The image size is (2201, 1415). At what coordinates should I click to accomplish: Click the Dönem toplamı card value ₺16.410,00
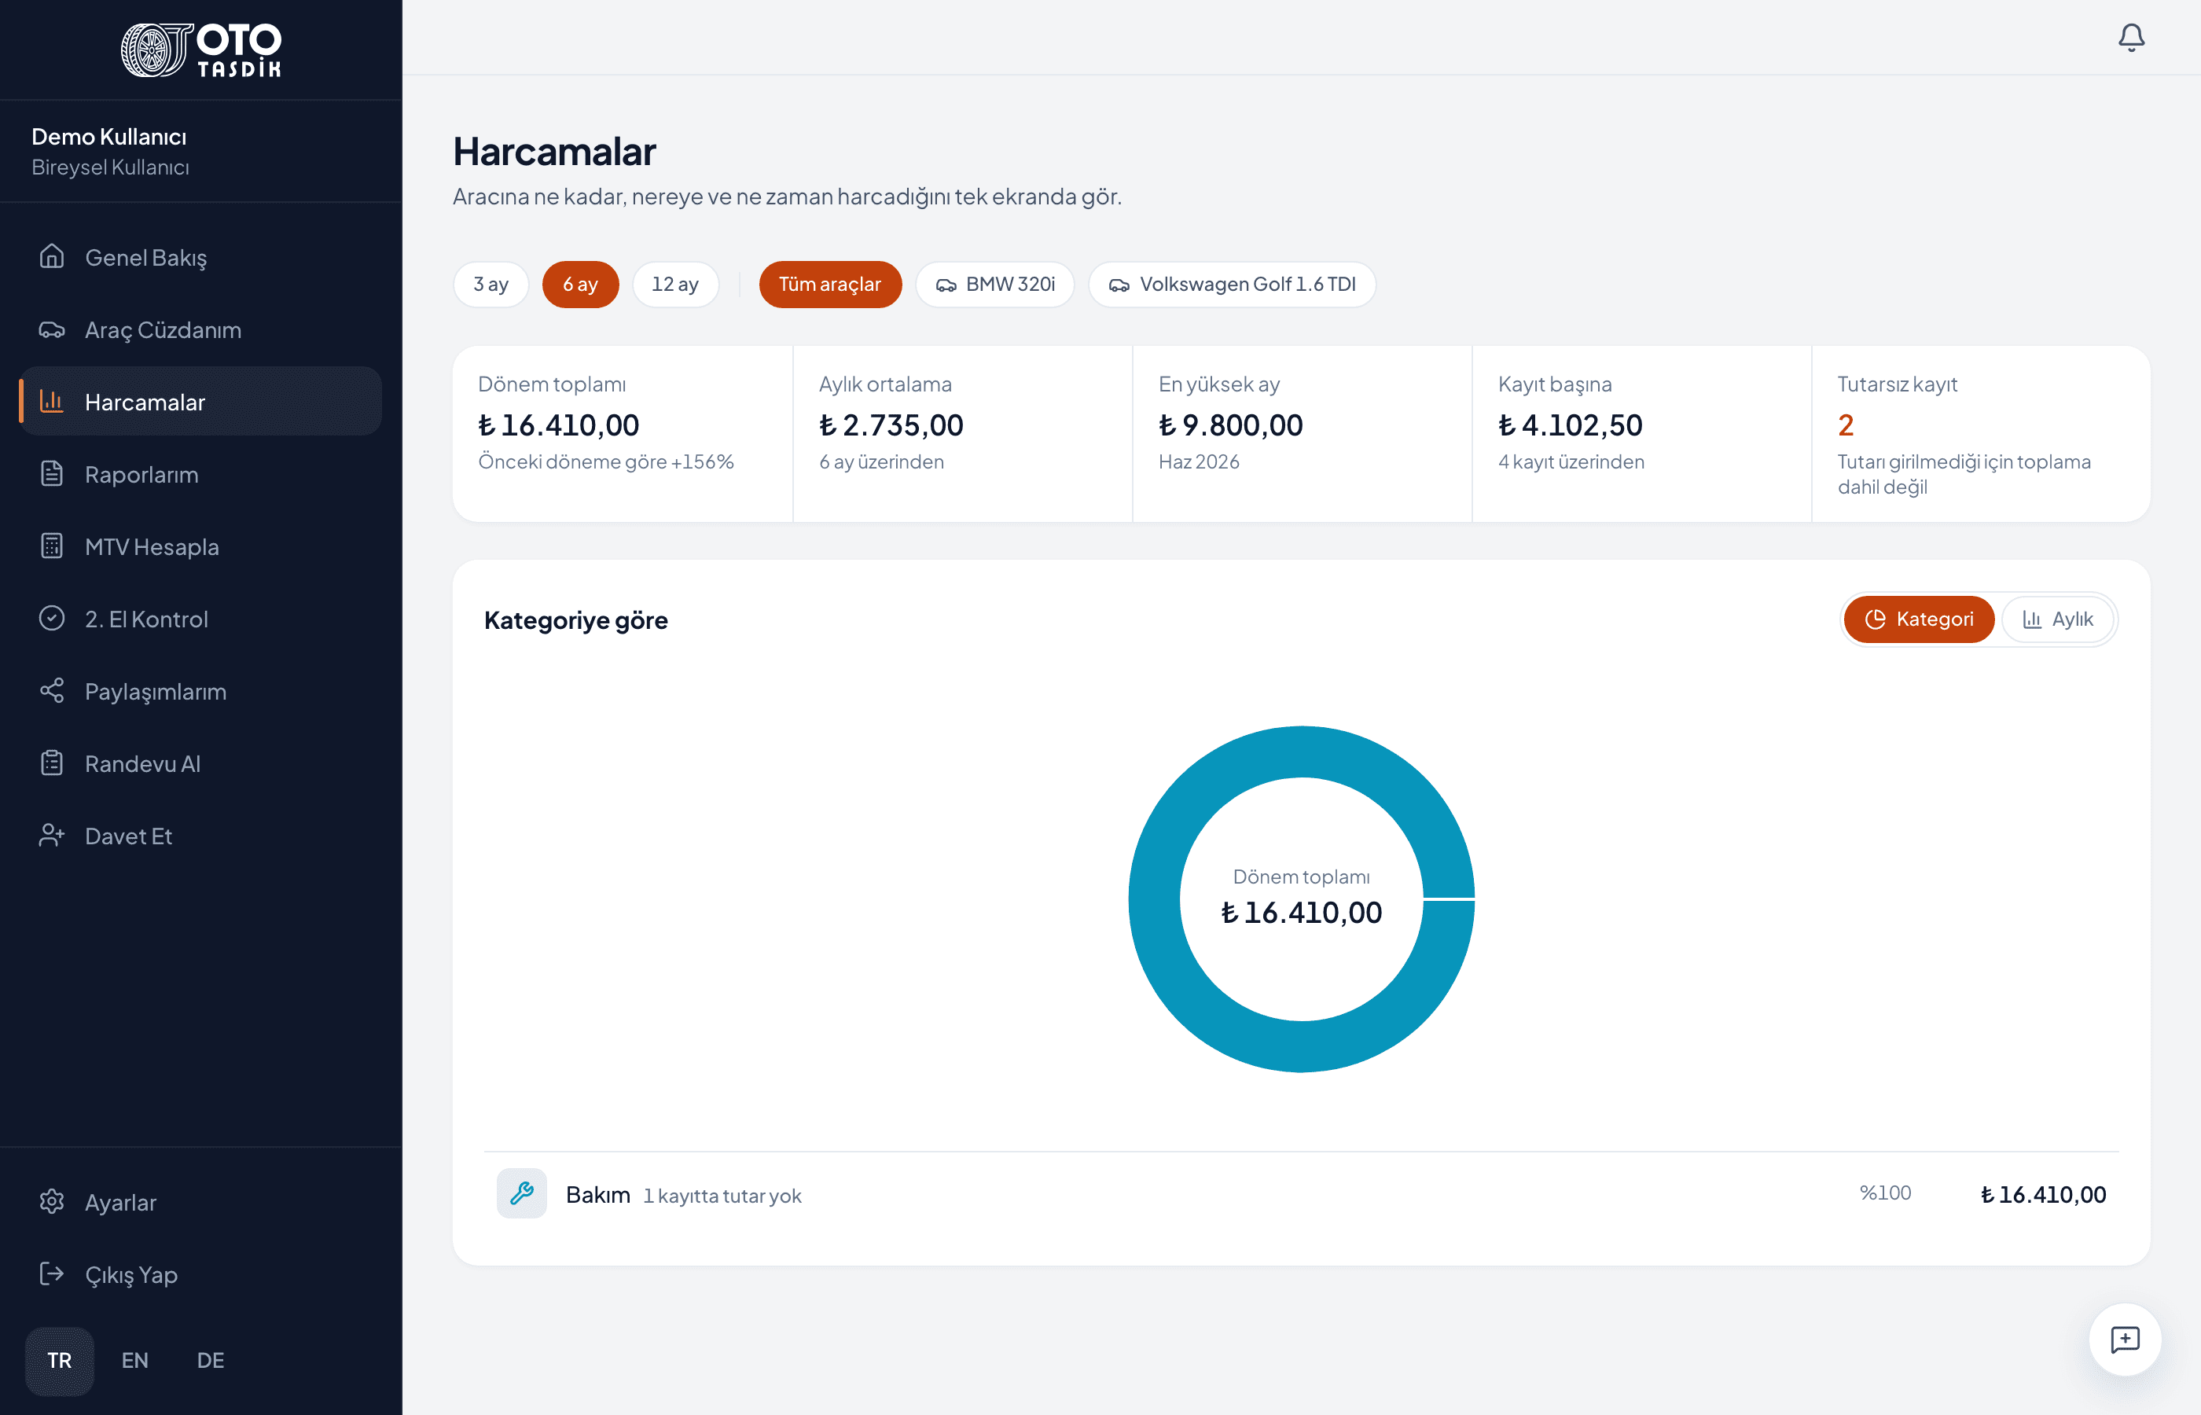tap(559, 424)
